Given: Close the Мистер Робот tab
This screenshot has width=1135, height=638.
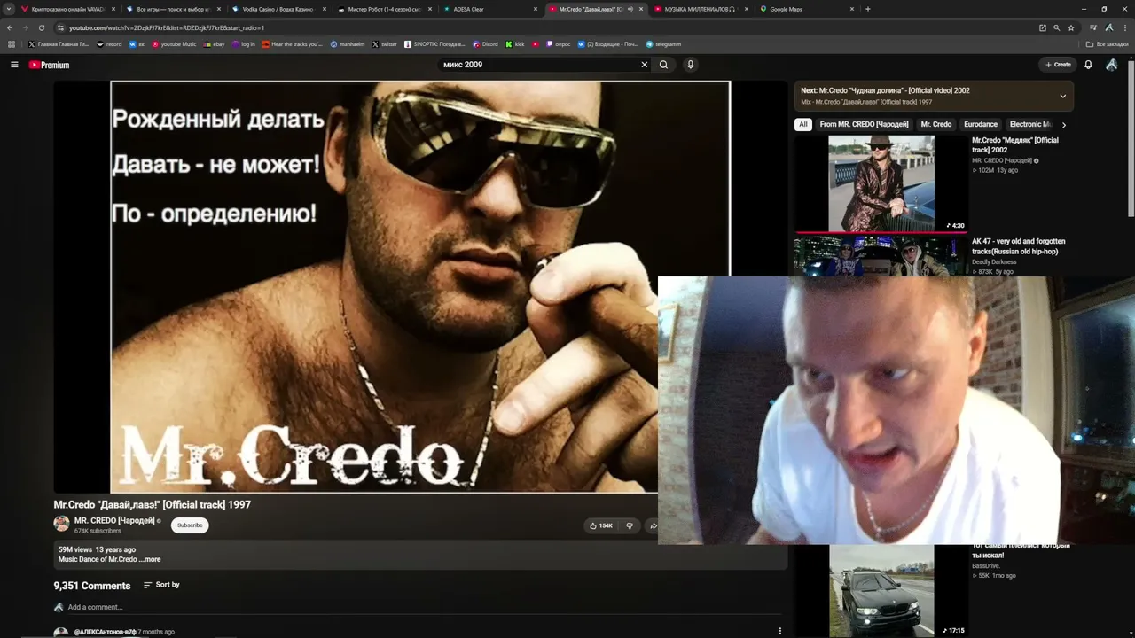Looking at the screenshot, I should [x=429, y=9].
